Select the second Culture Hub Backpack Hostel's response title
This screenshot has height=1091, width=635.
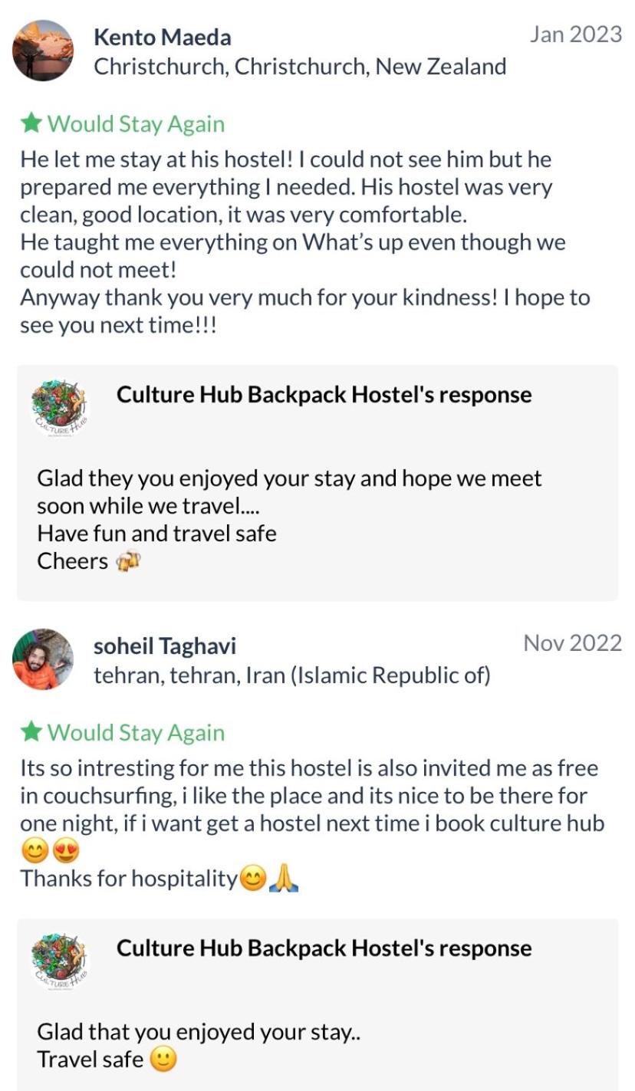(x=324, y=948)
